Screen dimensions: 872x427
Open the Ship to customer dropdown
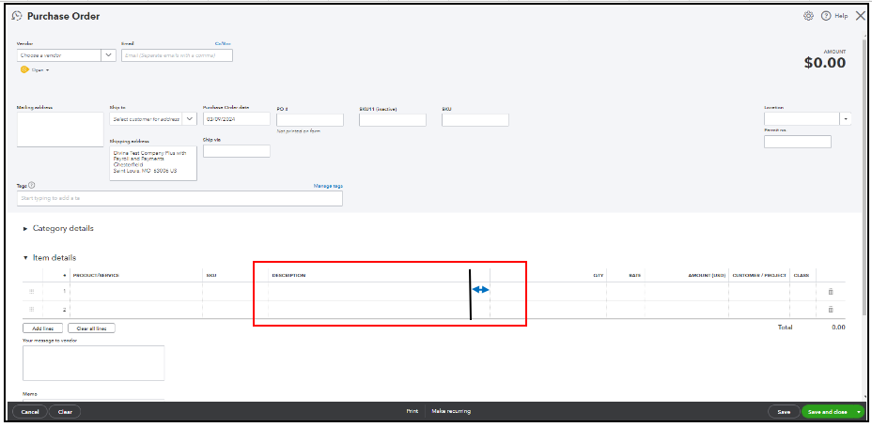coord(189,119)
